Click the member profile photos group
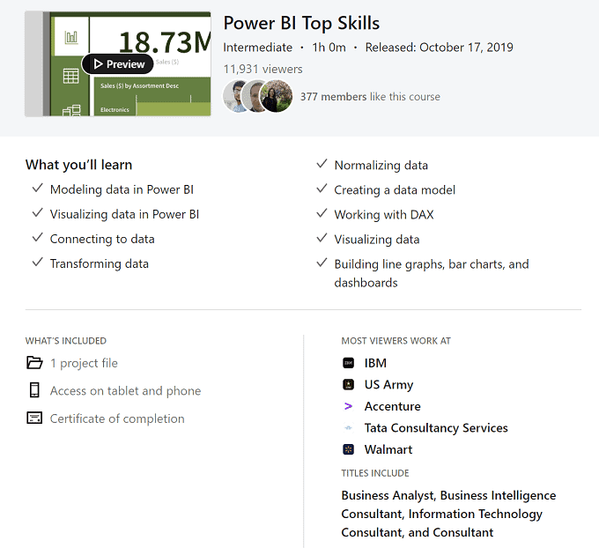 click(x=257, y=96)
